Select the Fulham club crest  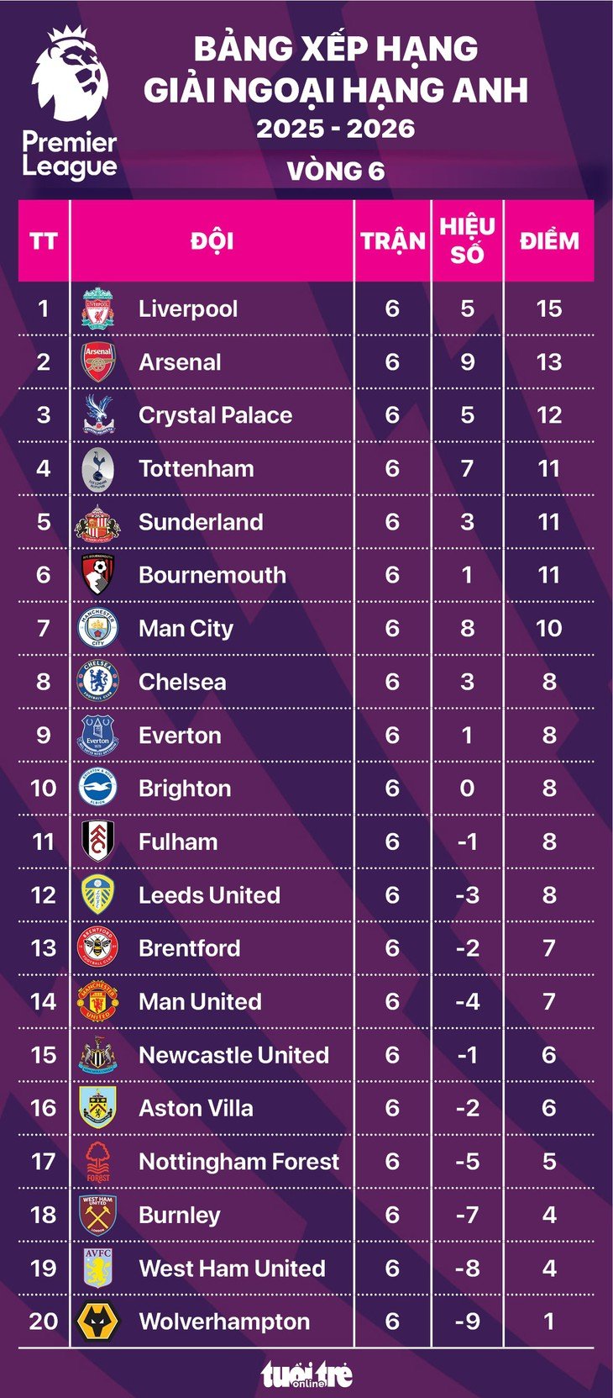pyautogui.click(x=97, y=841)
